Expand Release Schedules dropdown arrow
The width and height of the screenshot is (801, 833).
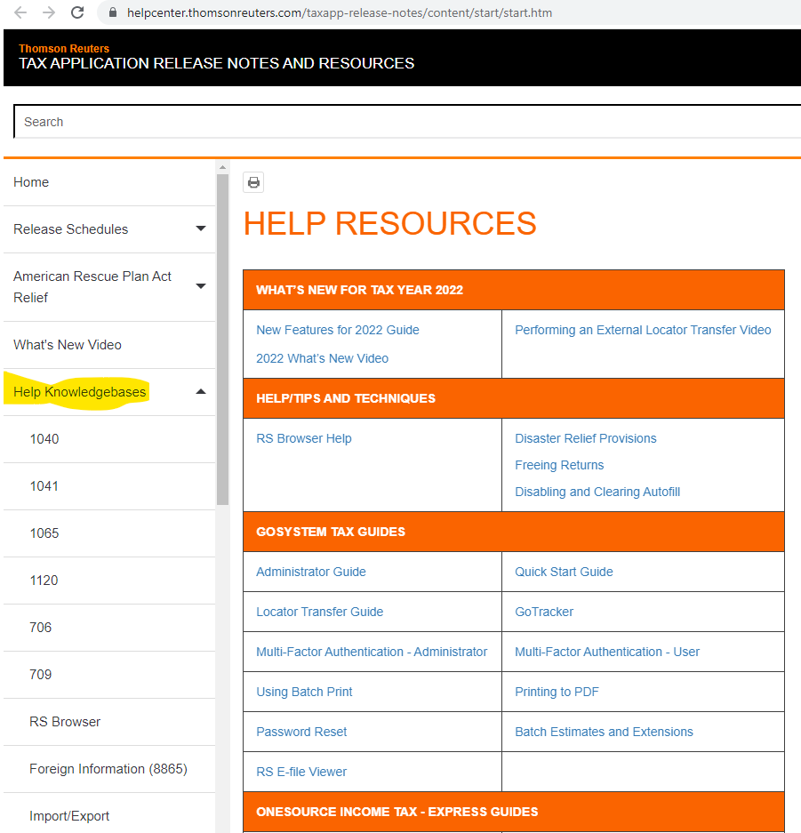click(201, 229)
